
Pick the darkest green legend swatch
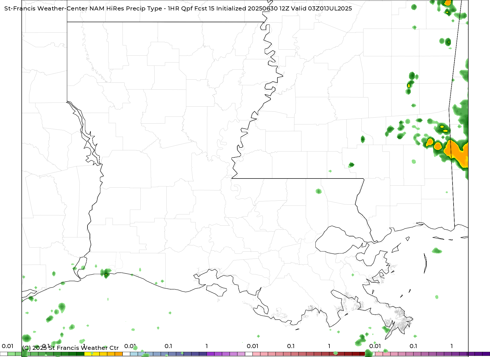(x=80, y=354)
